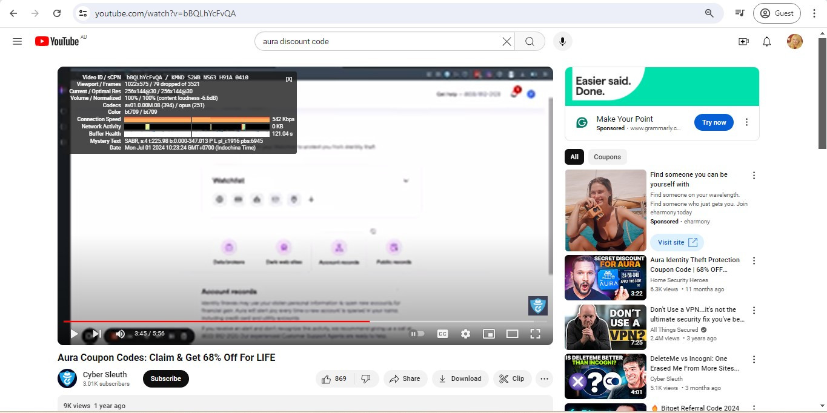Open options for DeleteMe vs Incogni video
This screenshot has height=413, width=827.
(754, 360)
